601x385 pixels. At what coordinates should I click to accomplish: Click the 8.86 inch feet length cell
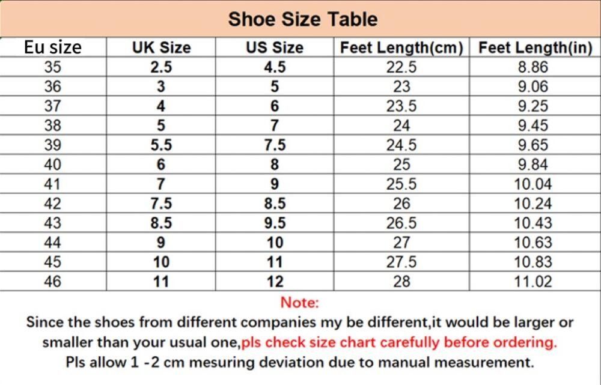click(534, 67)
